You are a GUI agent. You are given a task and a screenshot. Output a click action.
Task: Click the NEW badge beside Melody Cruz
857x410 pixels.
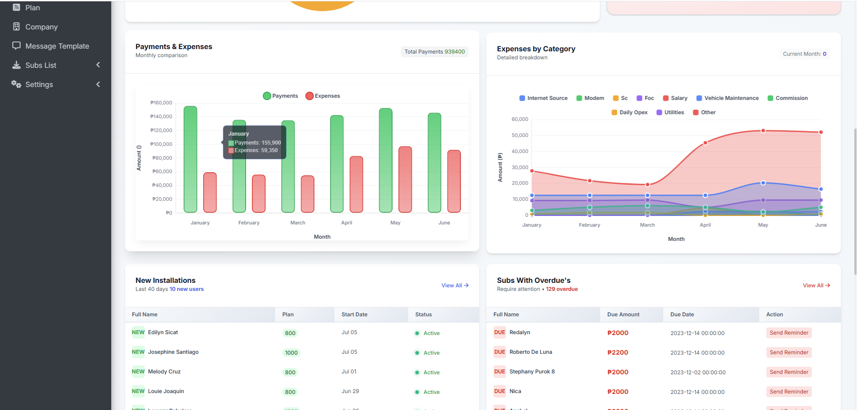138,372
